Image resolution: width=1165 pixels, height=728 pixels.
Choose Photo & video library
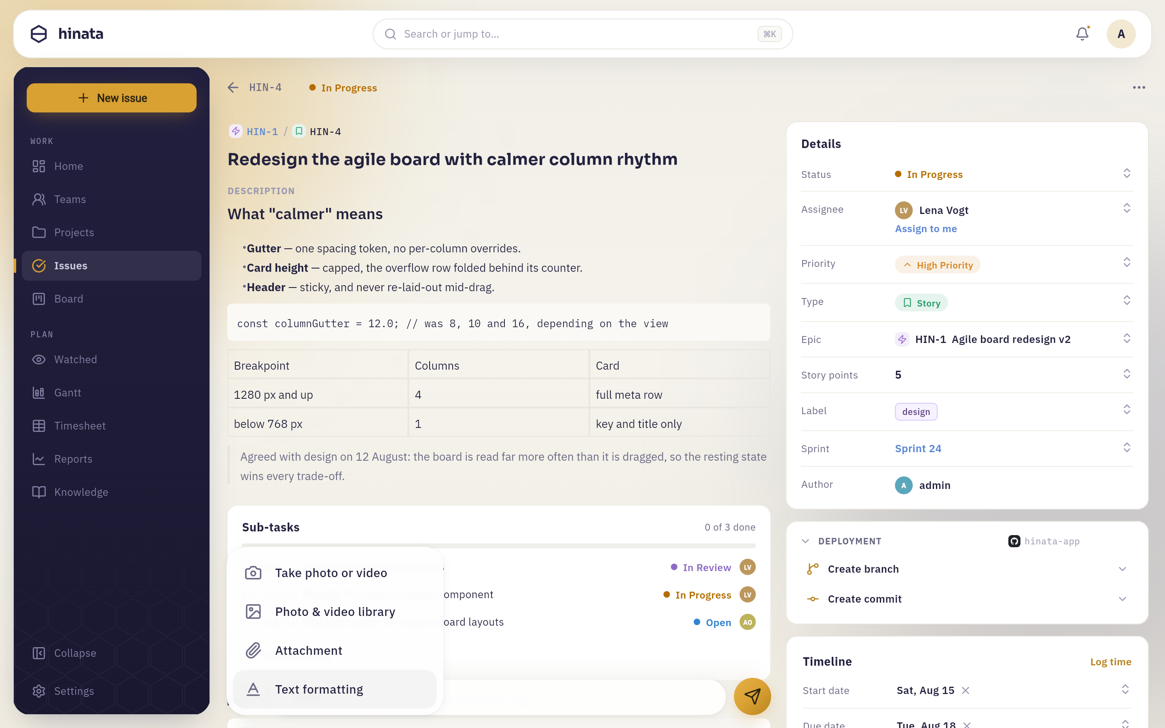click(x=335, y=612)
